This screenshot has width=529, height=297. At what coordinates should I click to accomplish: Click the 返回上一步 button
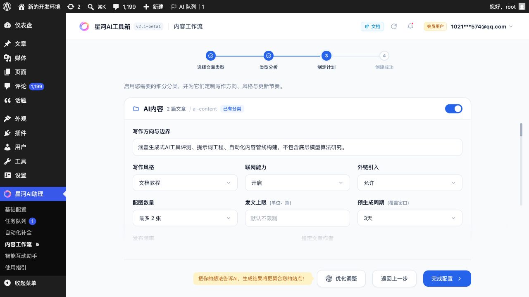(x=394, y=278)
